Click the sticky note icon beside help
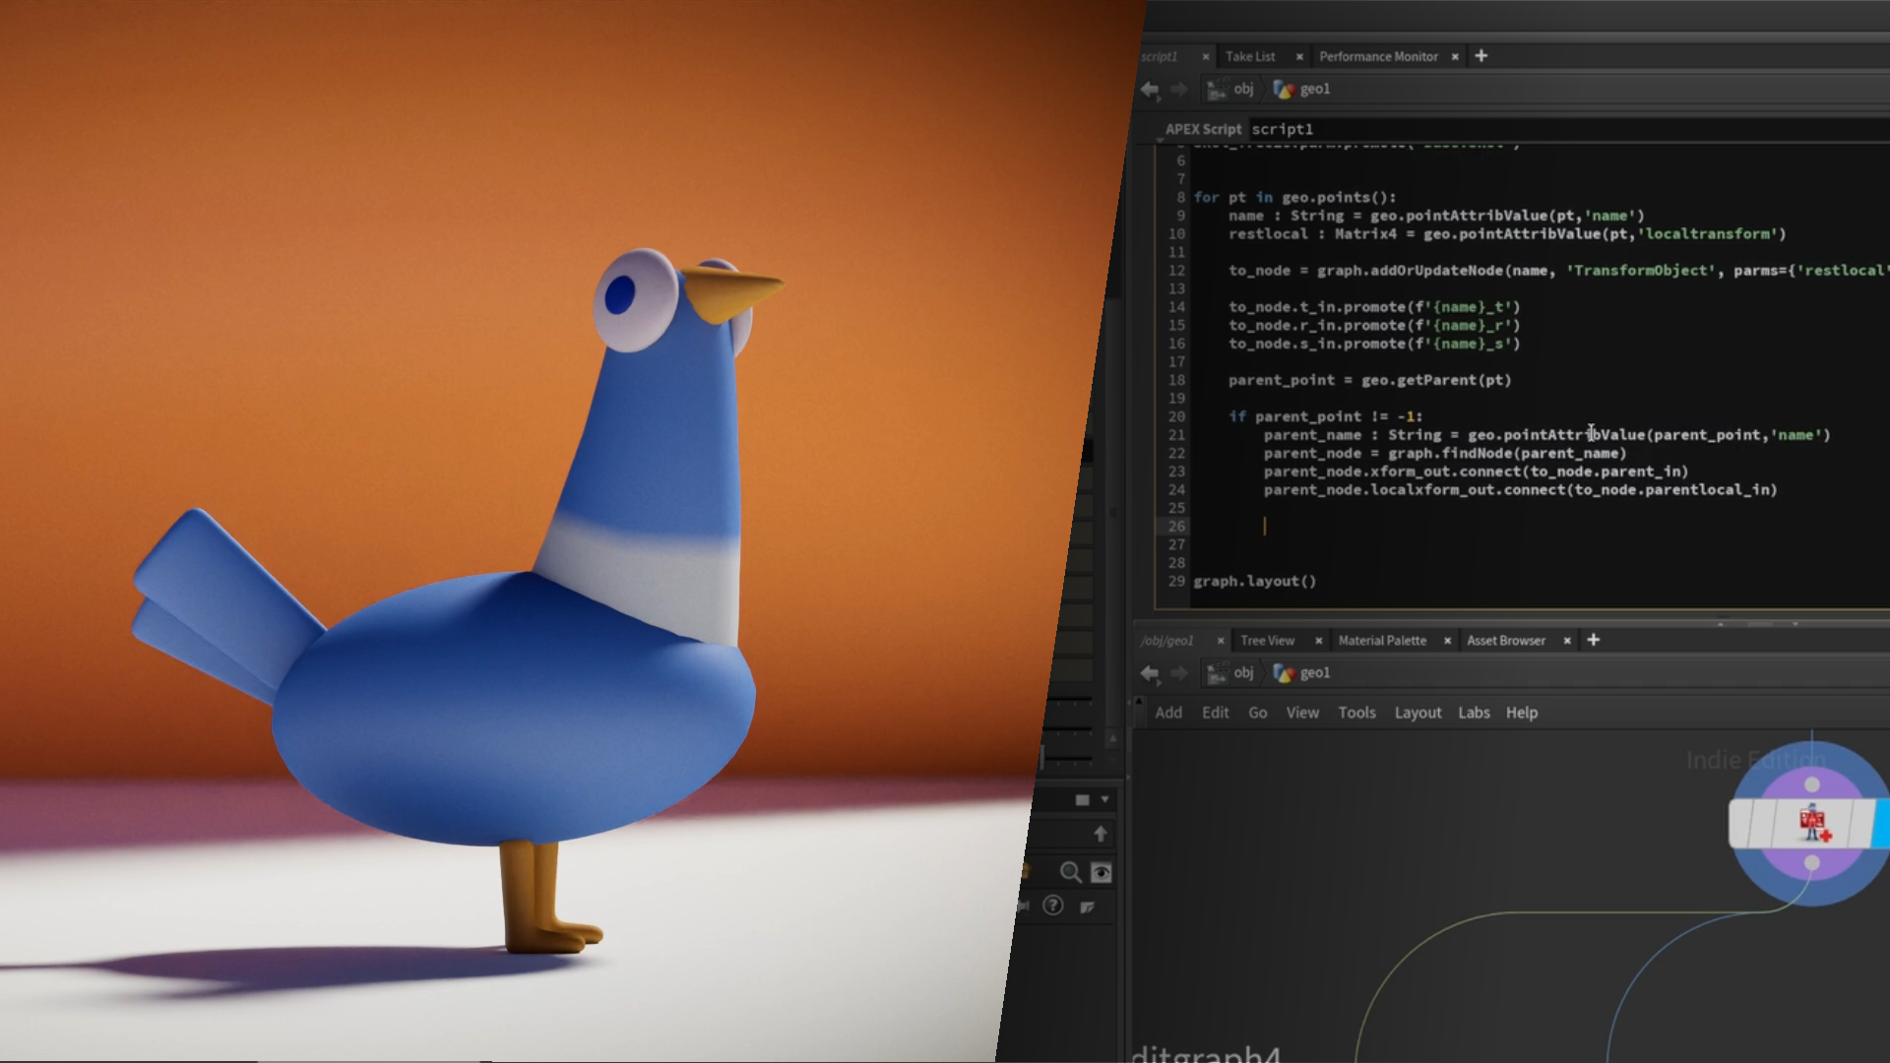 click(x=1087, y=907)
